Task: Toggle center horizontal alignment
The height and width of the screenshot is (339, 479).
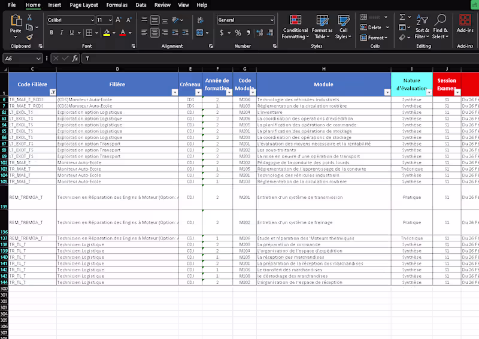Action: coord(155,33)
